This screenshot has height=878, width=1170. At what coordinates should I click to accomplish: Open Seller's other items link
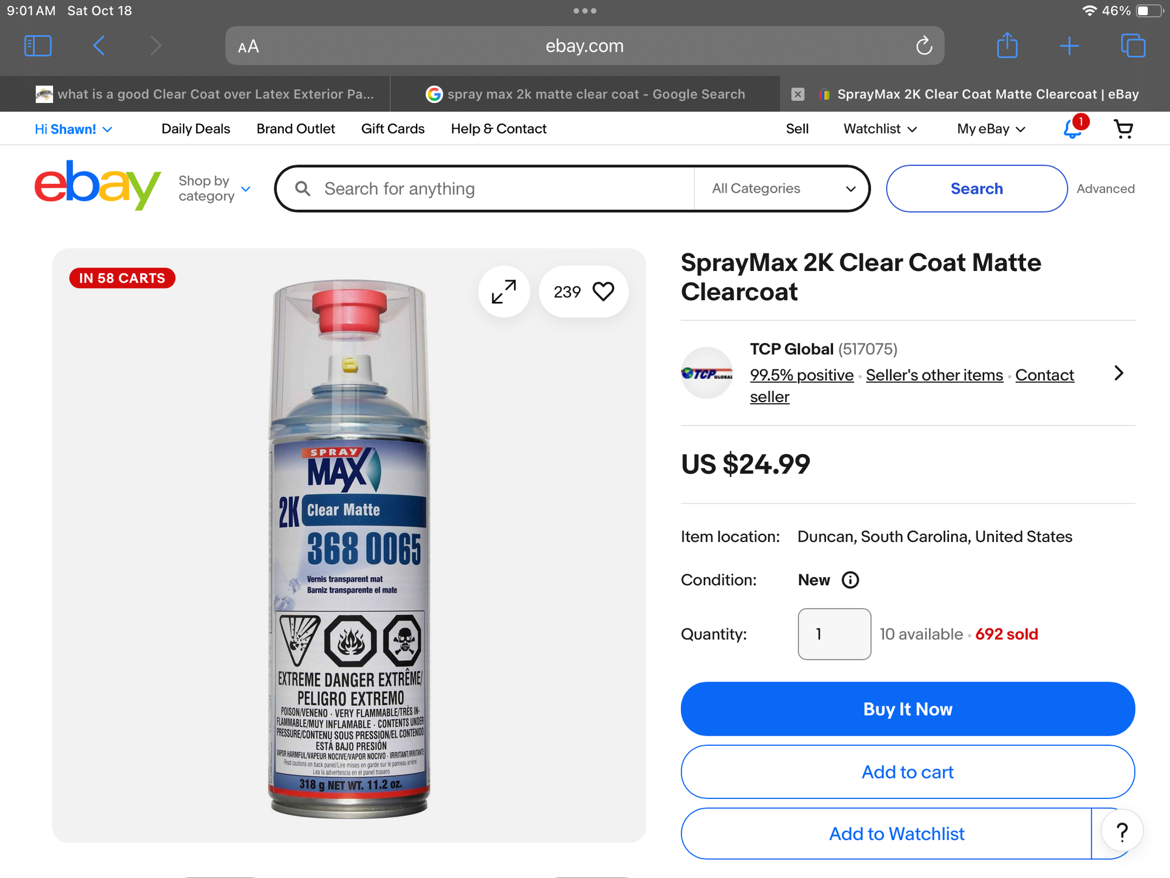934,375
